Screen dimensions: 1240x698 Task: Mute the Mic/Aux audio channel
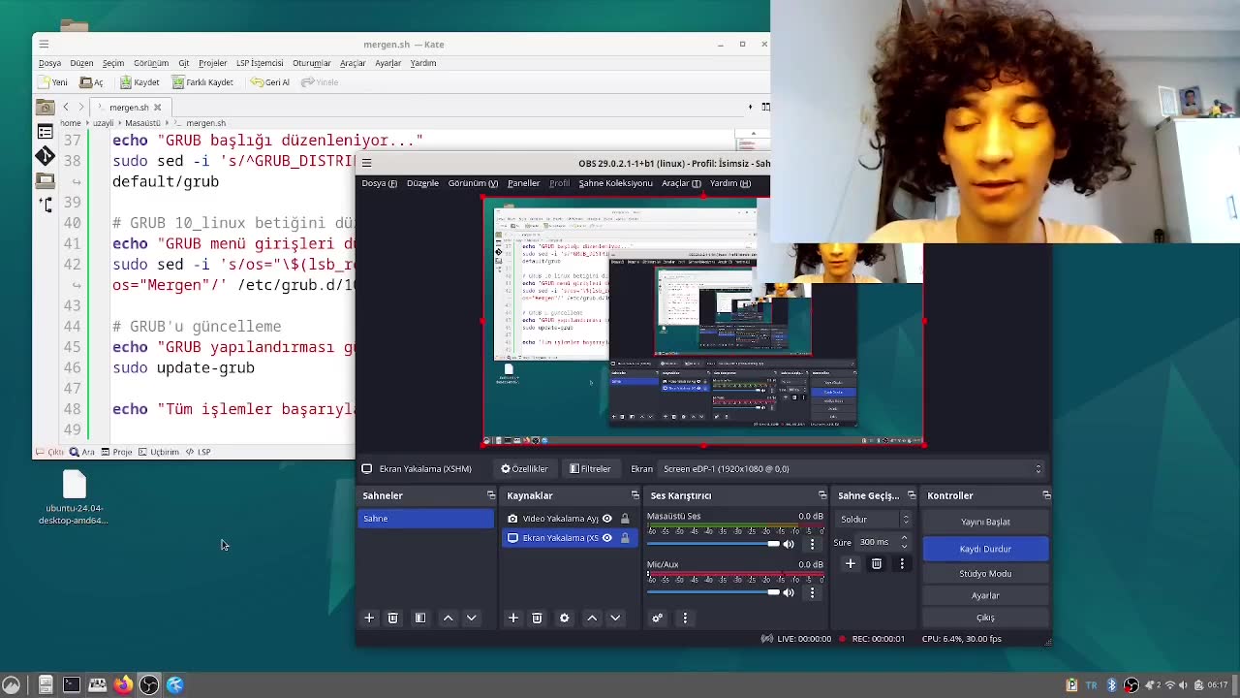coord(789,592)
